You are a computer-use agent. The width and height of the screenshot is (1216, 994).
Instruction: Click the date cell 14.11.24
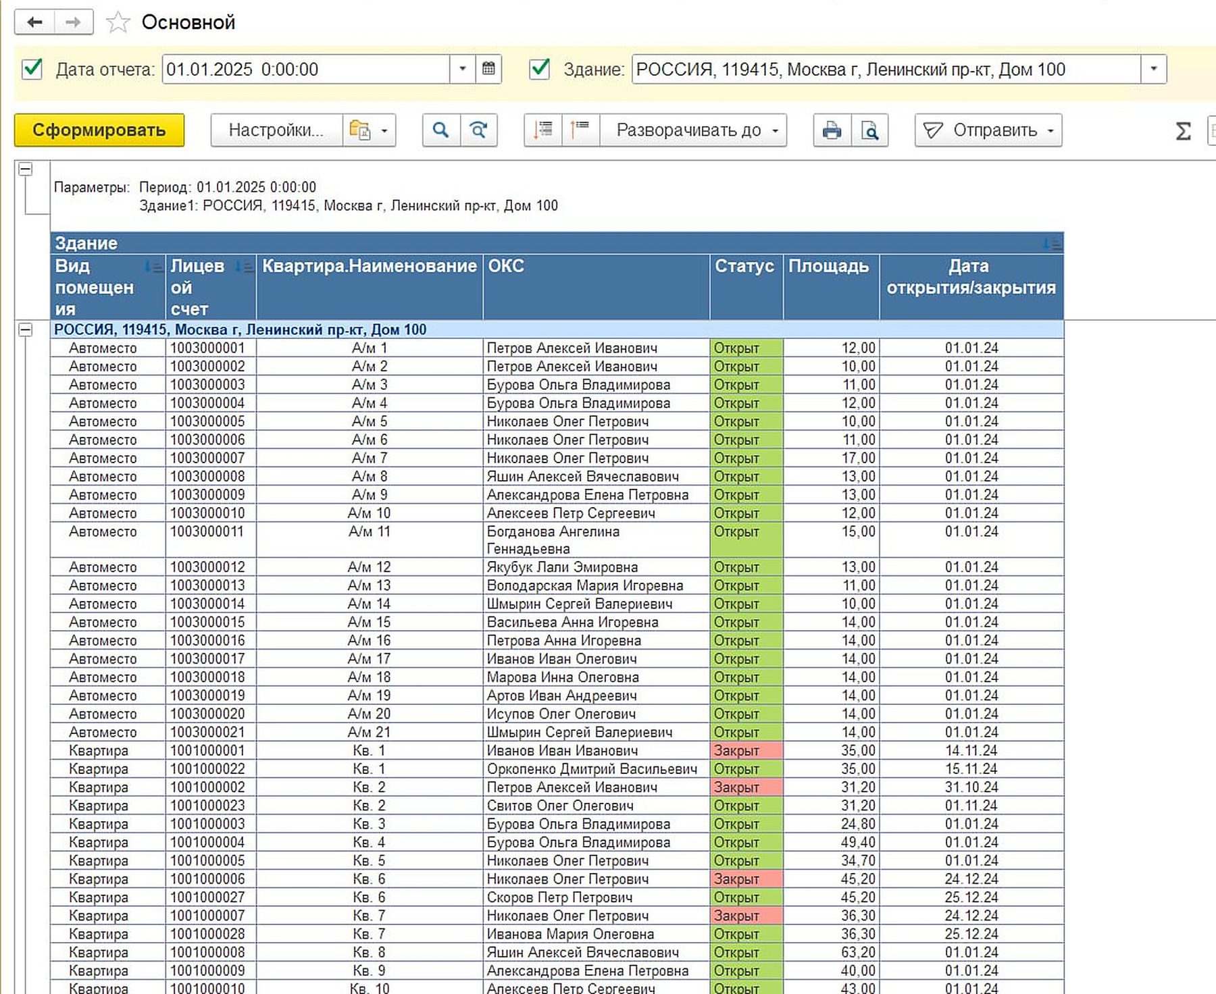[x=971, y=750]
